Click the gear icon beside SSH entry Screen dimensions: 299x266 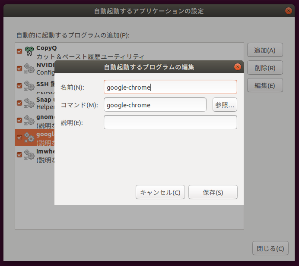click(29, 86)
